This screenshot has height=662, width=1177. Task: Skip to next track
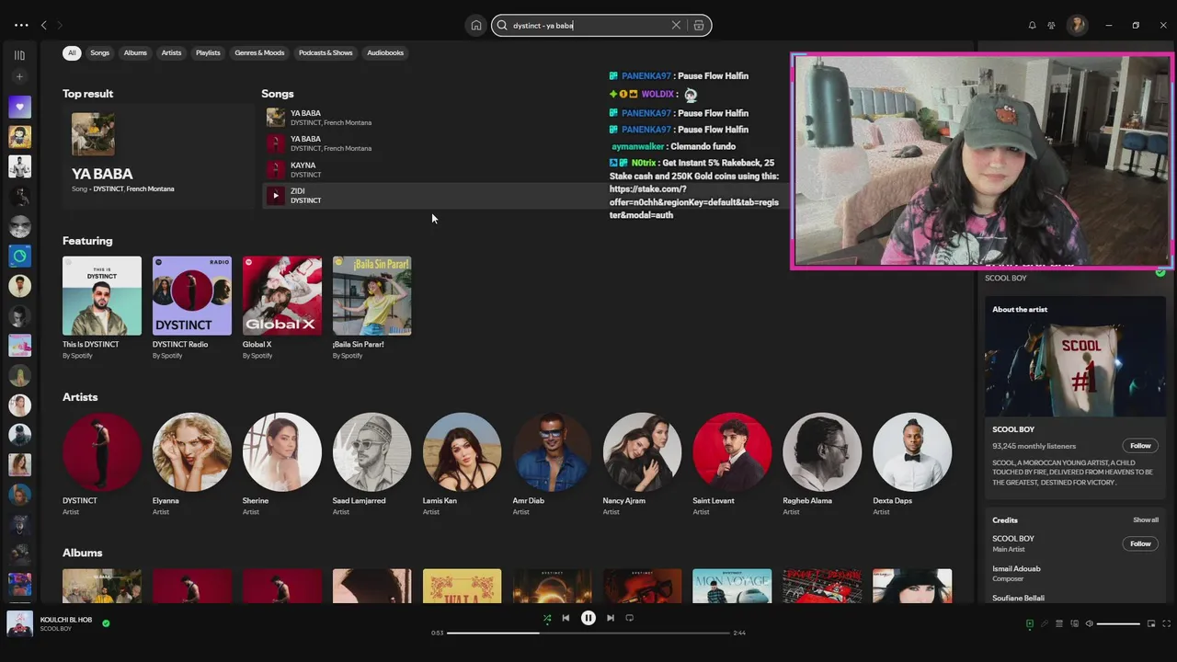[611, 618]
